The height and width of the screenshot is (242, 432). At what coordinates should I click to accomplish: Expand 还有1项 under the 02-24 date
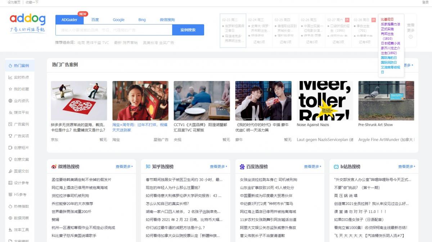tap(259, 42)
